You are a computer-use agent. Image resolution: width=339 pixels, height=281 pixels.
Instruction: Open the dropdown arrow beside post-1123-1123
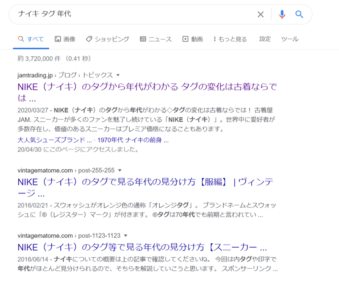125,236
